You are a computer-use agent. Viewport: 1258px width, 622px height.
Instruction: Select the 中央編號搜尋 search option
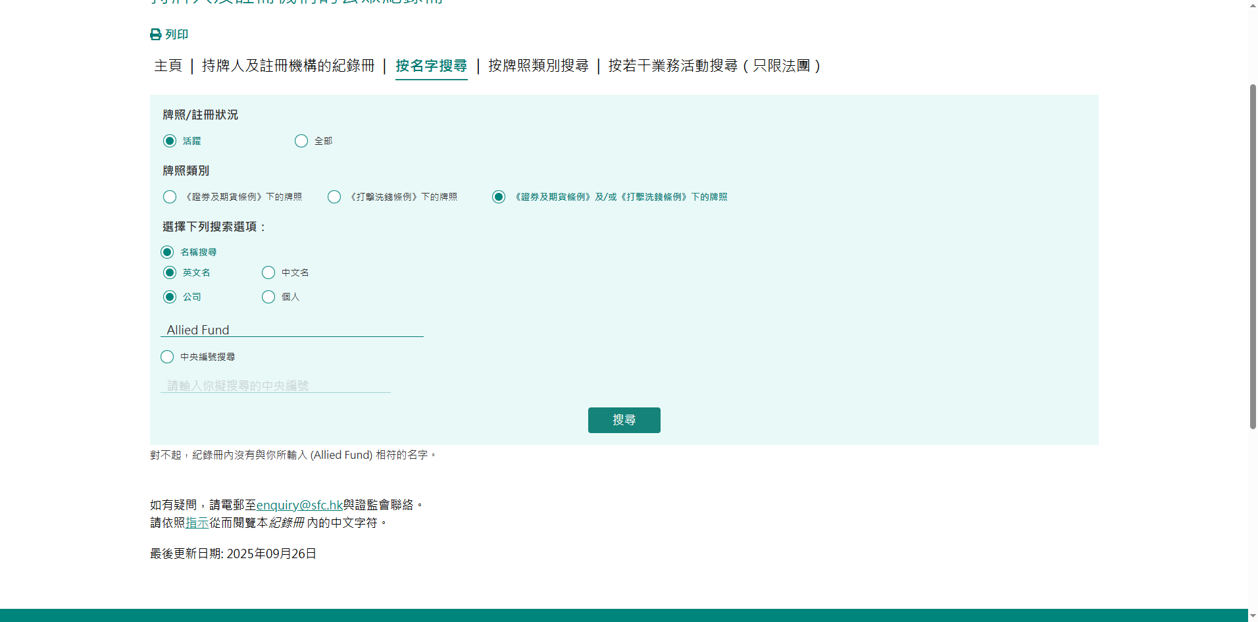[x=167, y=357]
